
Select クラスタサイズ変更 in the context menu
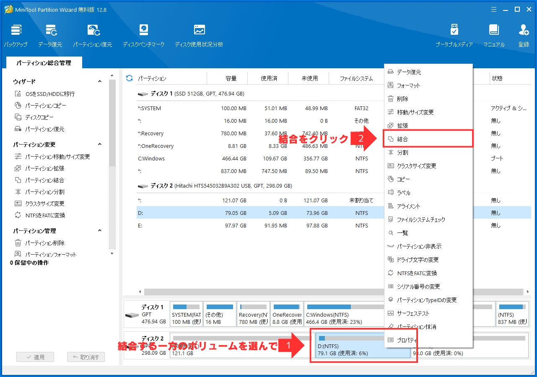tap(428, 166)
